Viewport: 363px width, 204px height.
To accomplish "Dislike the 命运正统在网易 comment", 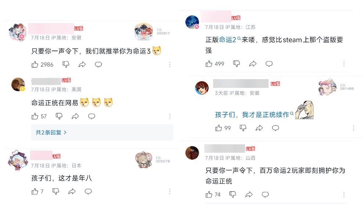I will (59, 116).
